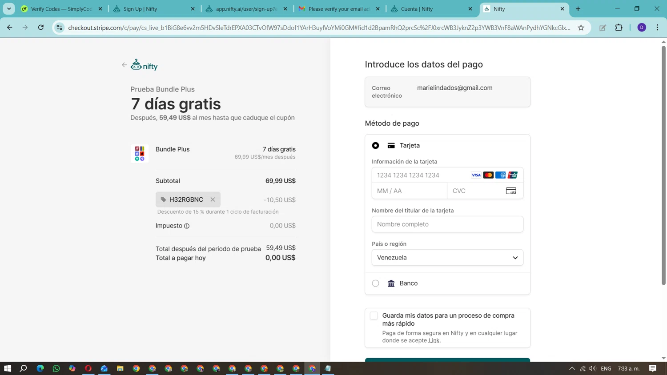Open File Explorer from taskbar
Image resolution: width=667 pixels, height=375 pixels.
tap(120, 368)
